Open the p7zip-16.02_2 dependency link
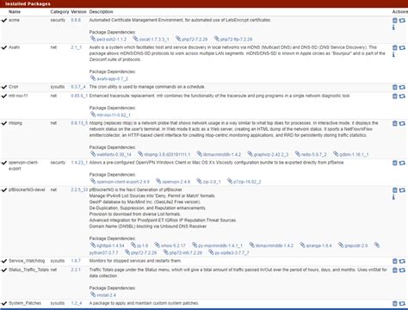The width and height of the screenshot is (408, 310). (x=244, y=182)
